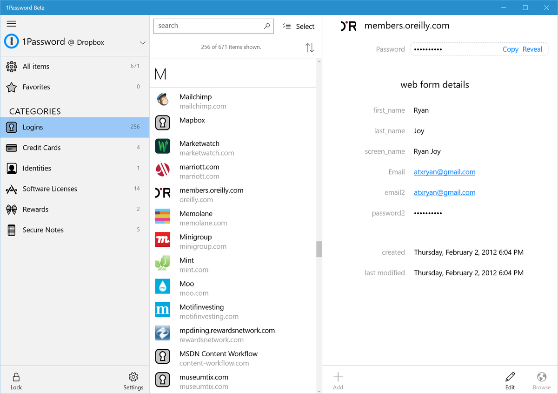Open Settings gear
558x394 pixels.
[133, 380]
